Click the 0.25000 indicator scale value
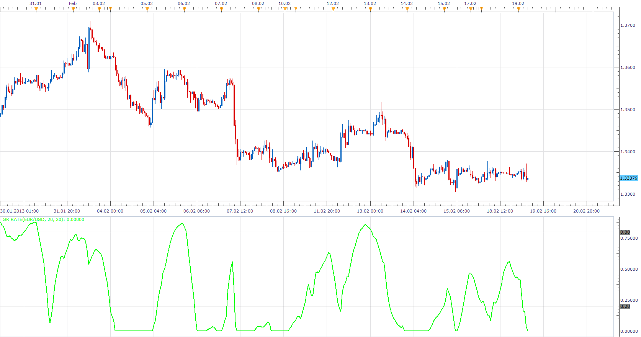The height and width of the screenshot is (337, 641). [x=629, y=300]
